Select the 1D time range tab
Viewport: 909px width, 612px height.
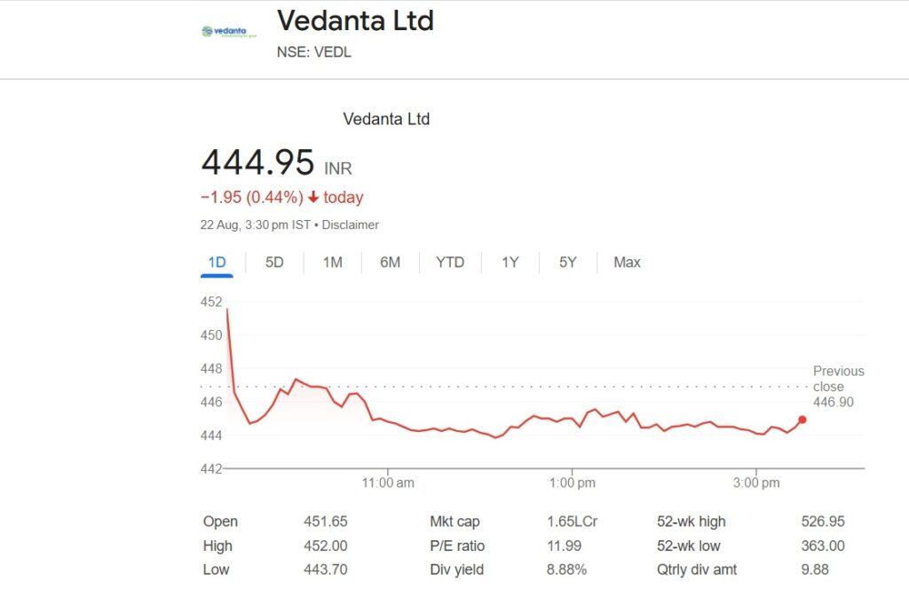(217, 263)
